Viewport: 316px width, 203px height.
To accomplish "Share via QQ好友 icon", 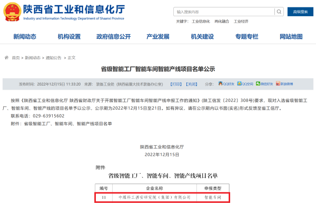I will click(221, 83).
